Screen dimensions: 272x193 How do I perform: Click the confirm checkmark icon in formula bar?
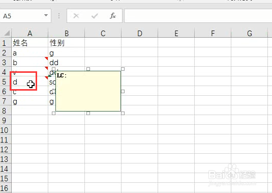point(95,16)
